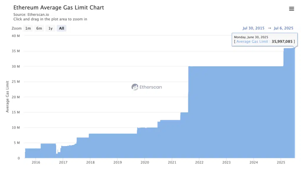Click the 2016 x-axis label

coord(36,162)
